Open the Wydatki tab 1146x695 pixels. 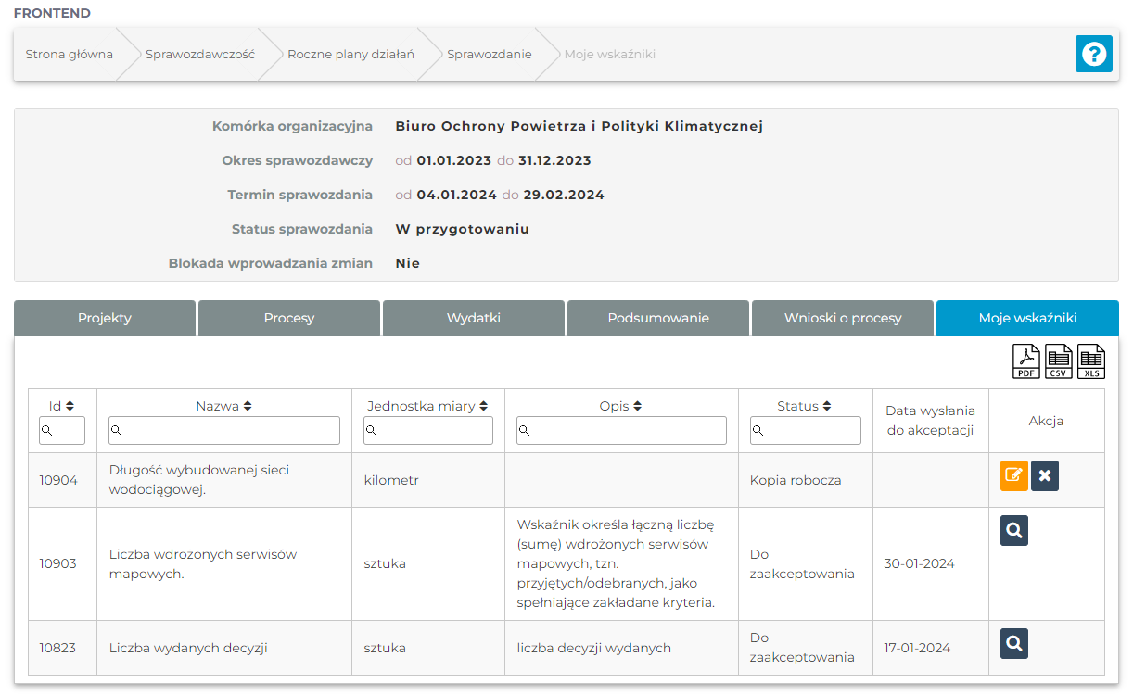(473, 318)
